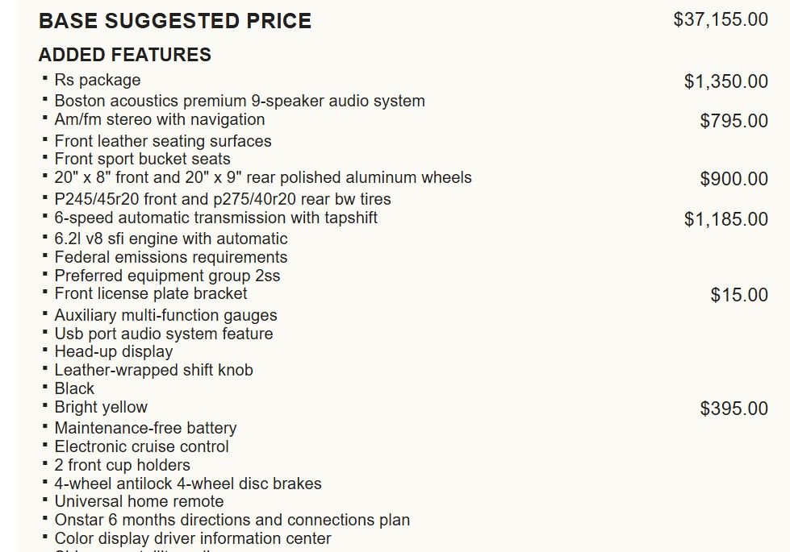Select the Rs package line item

[x=97, y=80]
